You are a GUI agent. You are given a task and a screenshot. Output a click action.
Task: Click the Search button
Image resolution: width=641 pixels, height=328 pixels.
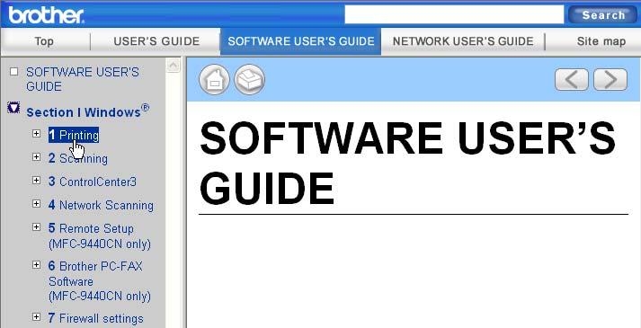pos(603,15)
